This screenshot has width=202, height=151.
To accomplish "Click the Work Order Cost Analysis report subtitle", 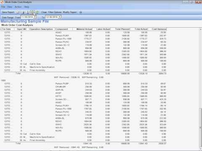I will [x=17, y=25].
